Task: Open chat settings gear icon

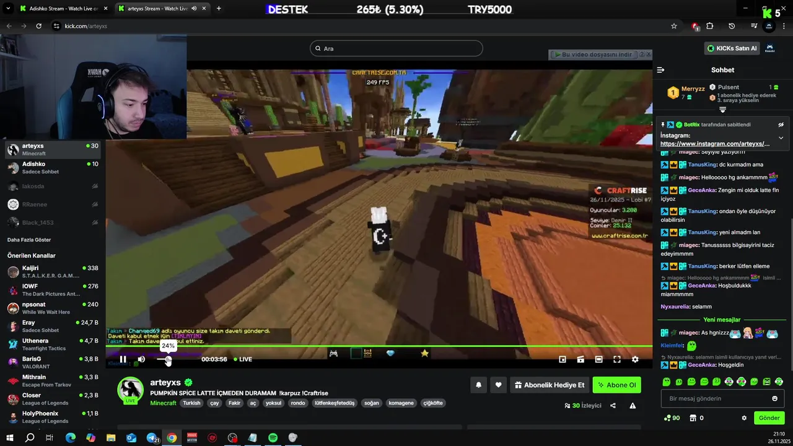Action: (x=744, y=418)
